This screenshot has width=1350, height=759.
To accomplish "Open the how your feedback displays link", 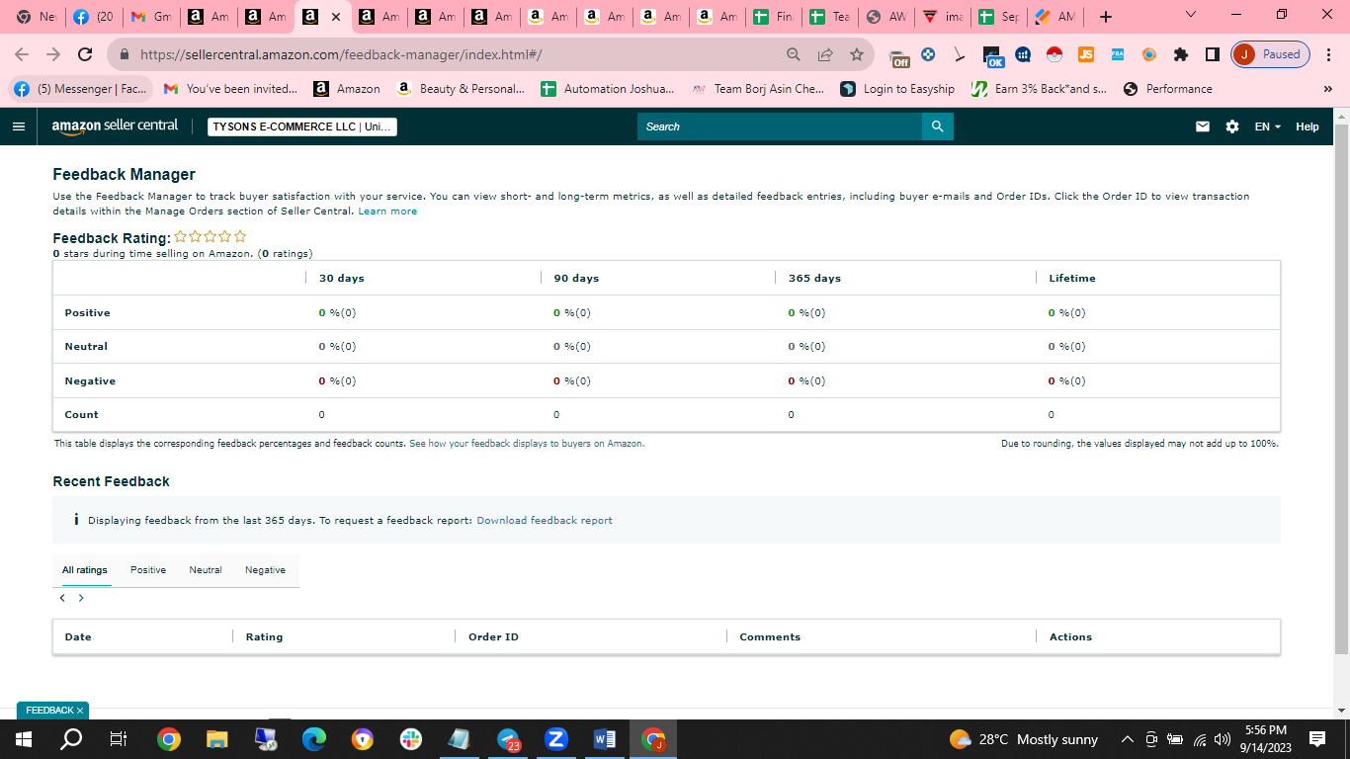I will [527, 444].
